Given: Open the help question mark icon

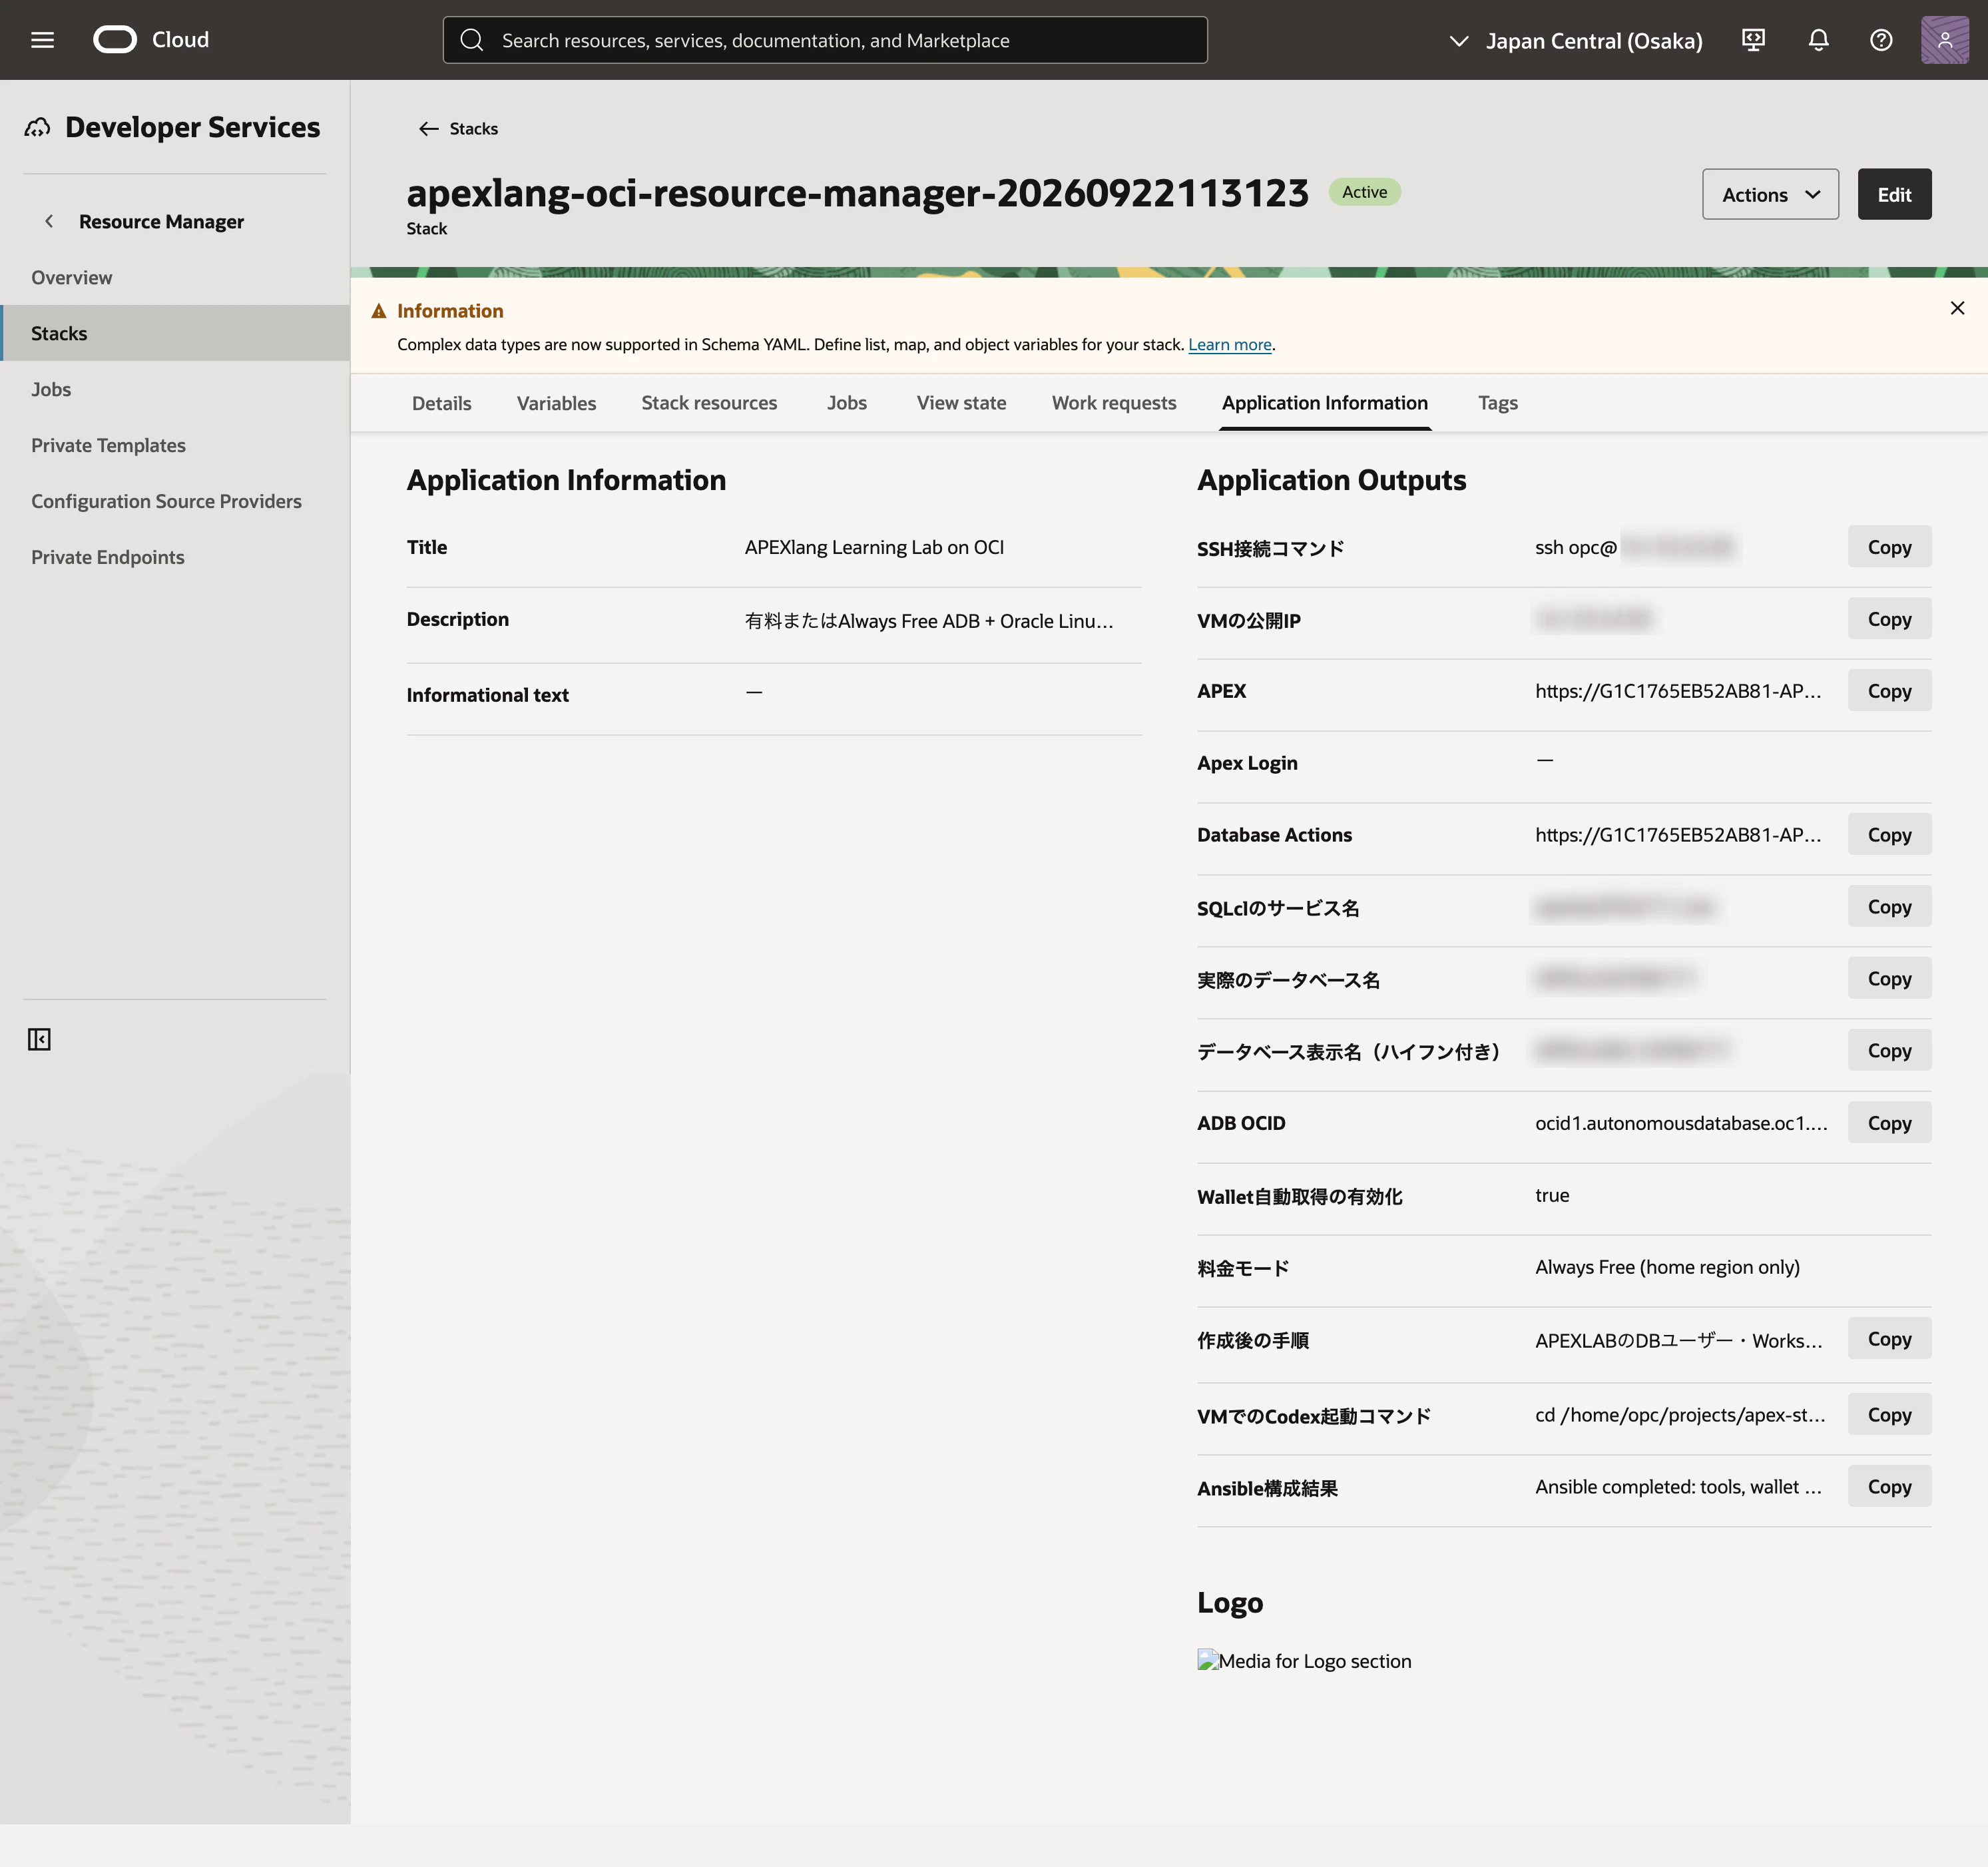Looking at the screenshot, I should (x=1881, y=40).
